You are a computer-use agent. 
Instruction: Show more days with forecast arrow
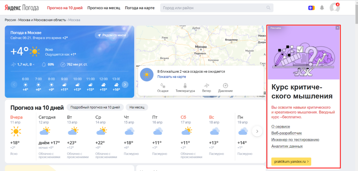[x=257, y=131]
